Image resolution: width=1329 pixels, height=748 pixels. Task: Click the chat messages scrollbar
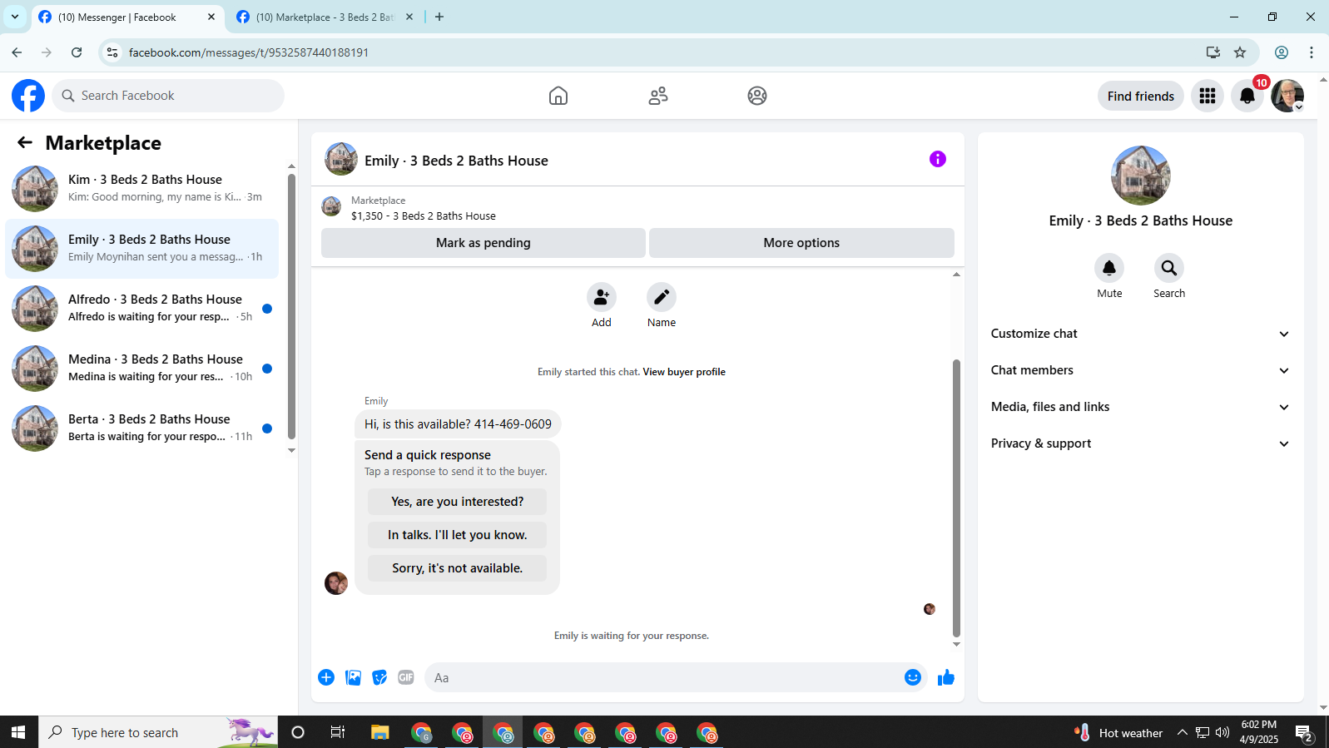coord(956,498)
